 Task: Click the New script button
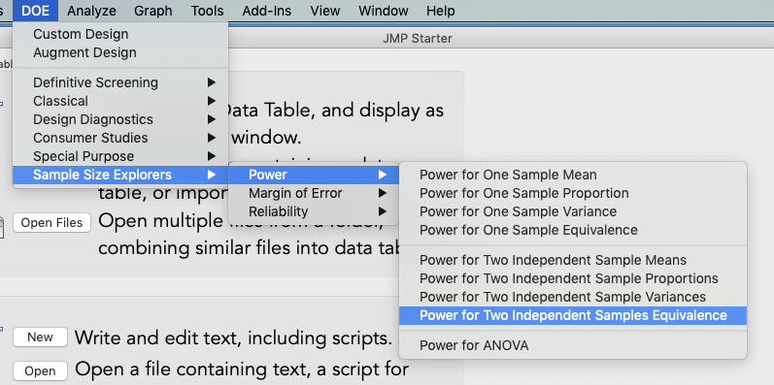40,337
